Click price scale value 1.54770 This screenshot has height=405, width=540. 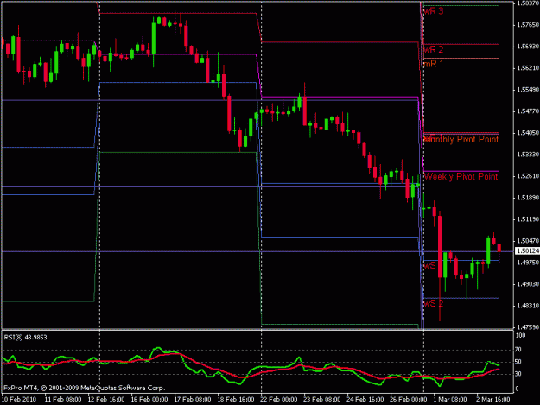click(528, 111)
